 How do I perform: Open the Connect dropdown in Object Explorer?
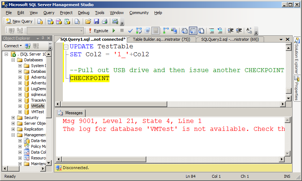[x=13, y=46]
